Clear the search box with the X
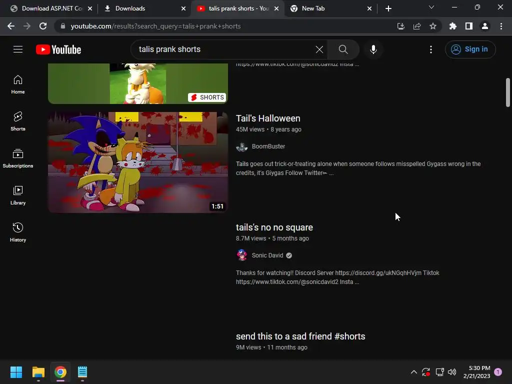Image resolution: width=512 pixels, height=384 pixels. point(319,49)
